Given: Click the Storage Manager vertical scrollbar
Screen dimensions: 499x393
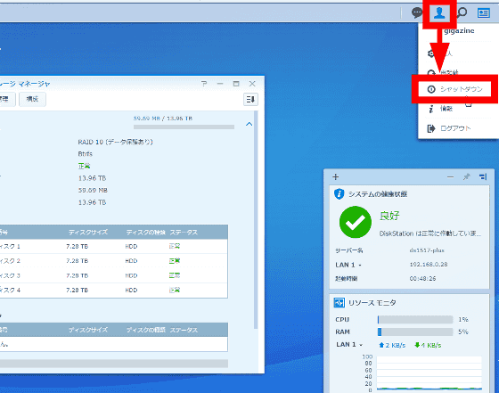Looking at the screenshot, I should click(256, 219).
